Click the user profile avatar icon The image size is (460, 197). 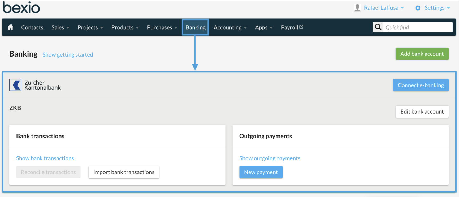[357, 8]
